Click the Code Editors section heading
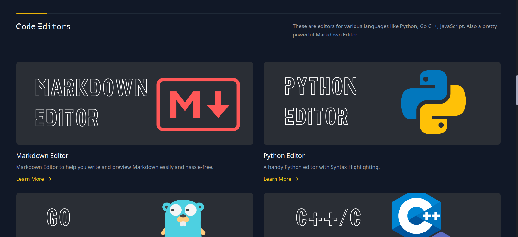518x237 pixels. click(43, 26)
